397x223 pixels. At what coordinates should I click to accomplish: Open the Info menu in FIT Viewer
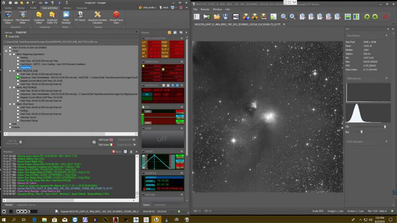[227, 9]
